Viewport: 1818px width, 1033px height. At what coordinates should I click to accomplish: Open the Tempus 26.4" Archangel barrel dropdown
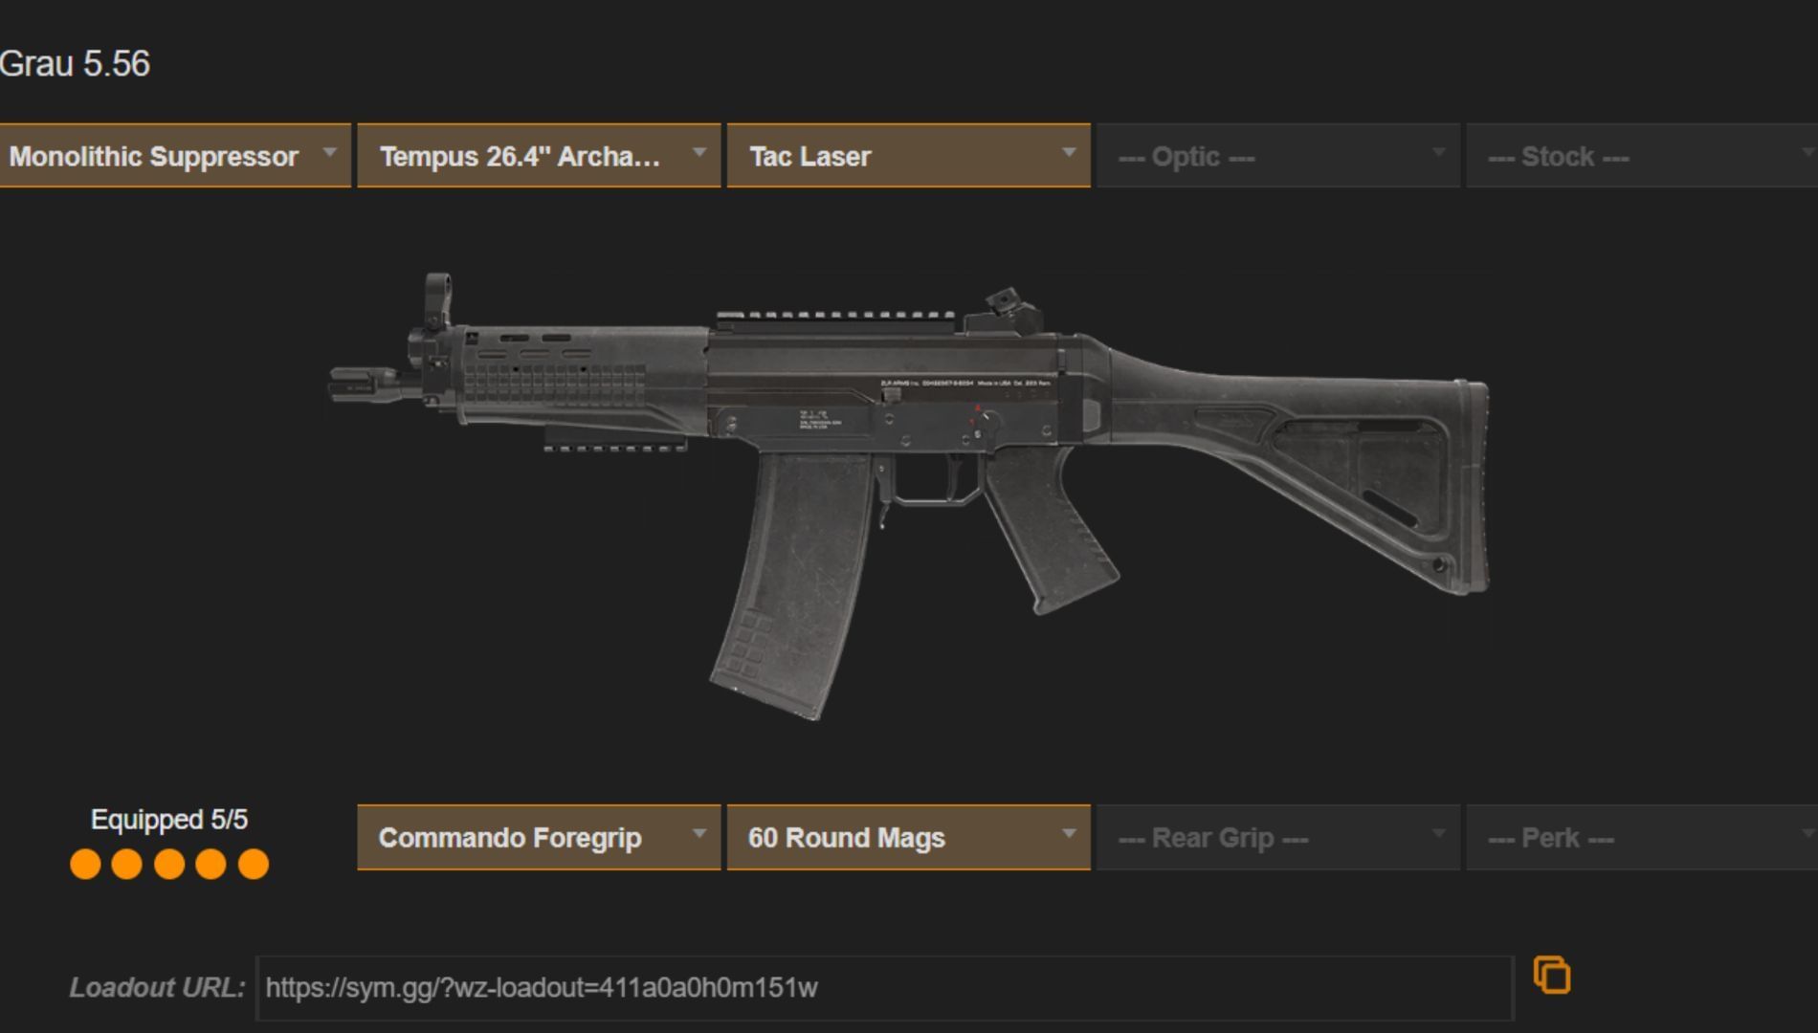click(x=539, y=156)
